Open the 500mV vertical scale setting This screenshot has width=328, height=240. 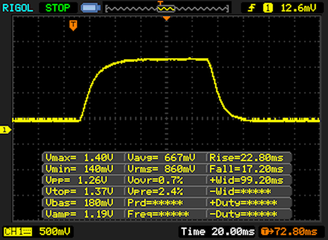pos(46,232)
